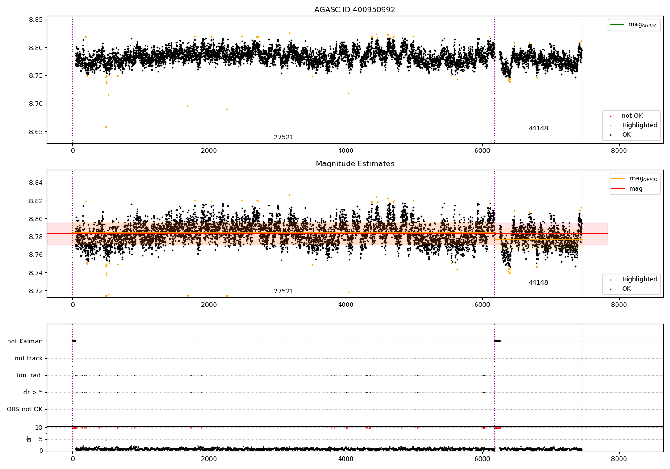
Task: Click the 'dr' y-axis label
Action: coord(29,440)
